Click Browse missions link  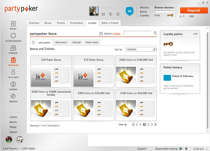tap(164, 8)
